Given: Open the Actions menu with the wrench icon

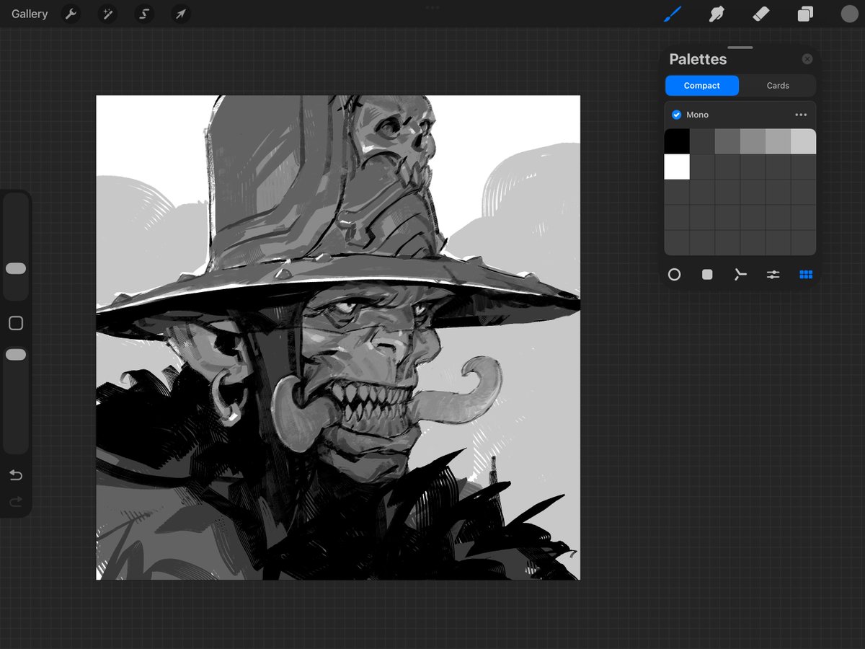Looking at the screenshot, I should [x=71, y=14].
